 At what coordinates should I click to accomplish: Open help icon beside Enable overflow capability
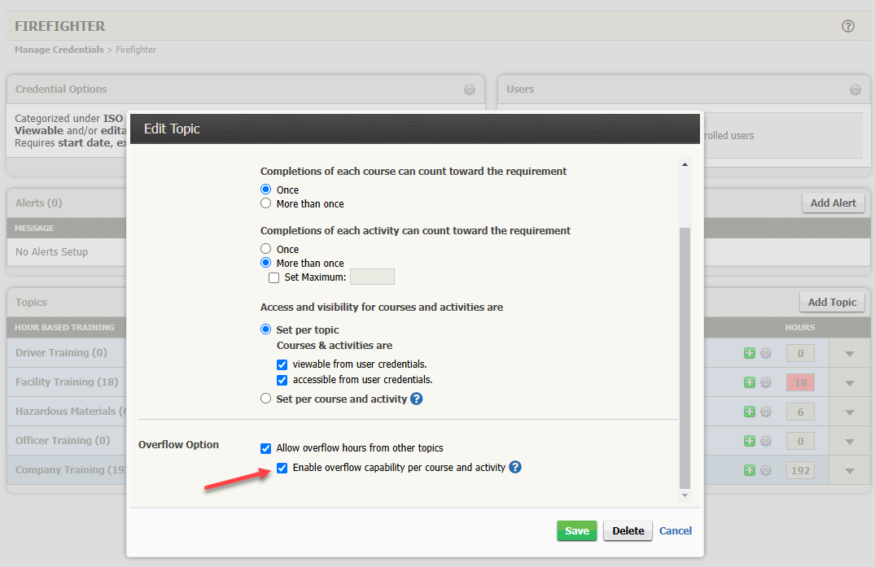pyautogui.click(x=515, y=467)
